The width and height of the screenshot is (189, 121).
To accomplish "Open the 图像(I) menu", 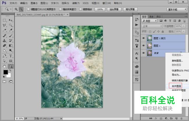I will click(34, 3).
